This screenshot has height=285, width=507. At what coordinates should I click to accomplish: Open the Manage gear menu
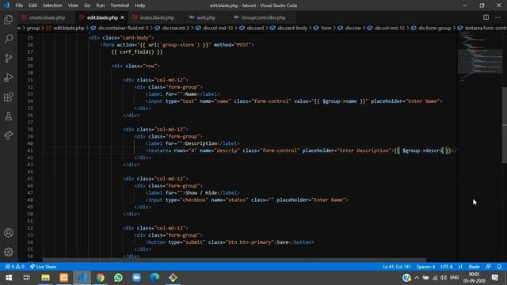pos(9,252)
